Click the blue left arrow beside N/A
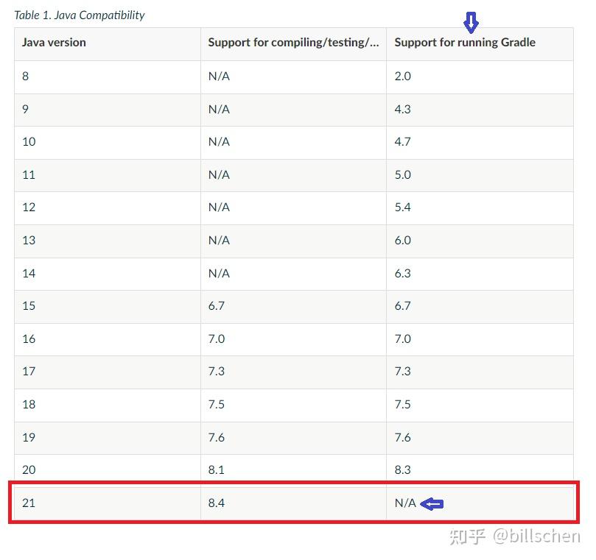The width and height of the screenshot is (596, 560). (432, 504)
